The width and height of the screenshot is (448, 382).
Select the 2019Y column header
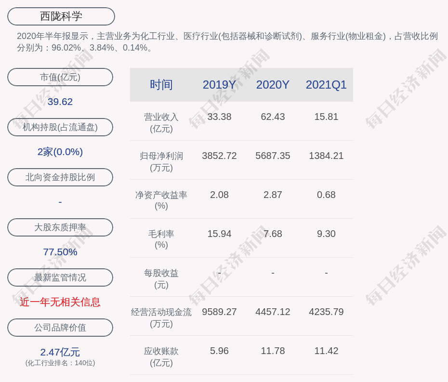point(219,85)
